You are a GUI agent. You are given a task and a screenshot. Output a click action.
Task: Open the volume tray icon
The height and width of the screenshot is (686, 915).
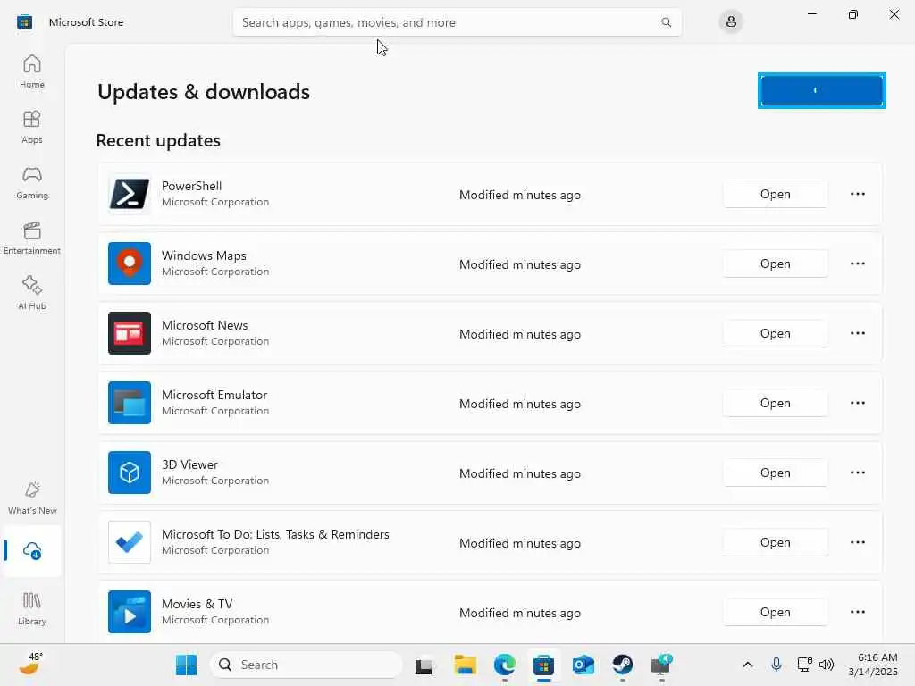pos(827,665)
